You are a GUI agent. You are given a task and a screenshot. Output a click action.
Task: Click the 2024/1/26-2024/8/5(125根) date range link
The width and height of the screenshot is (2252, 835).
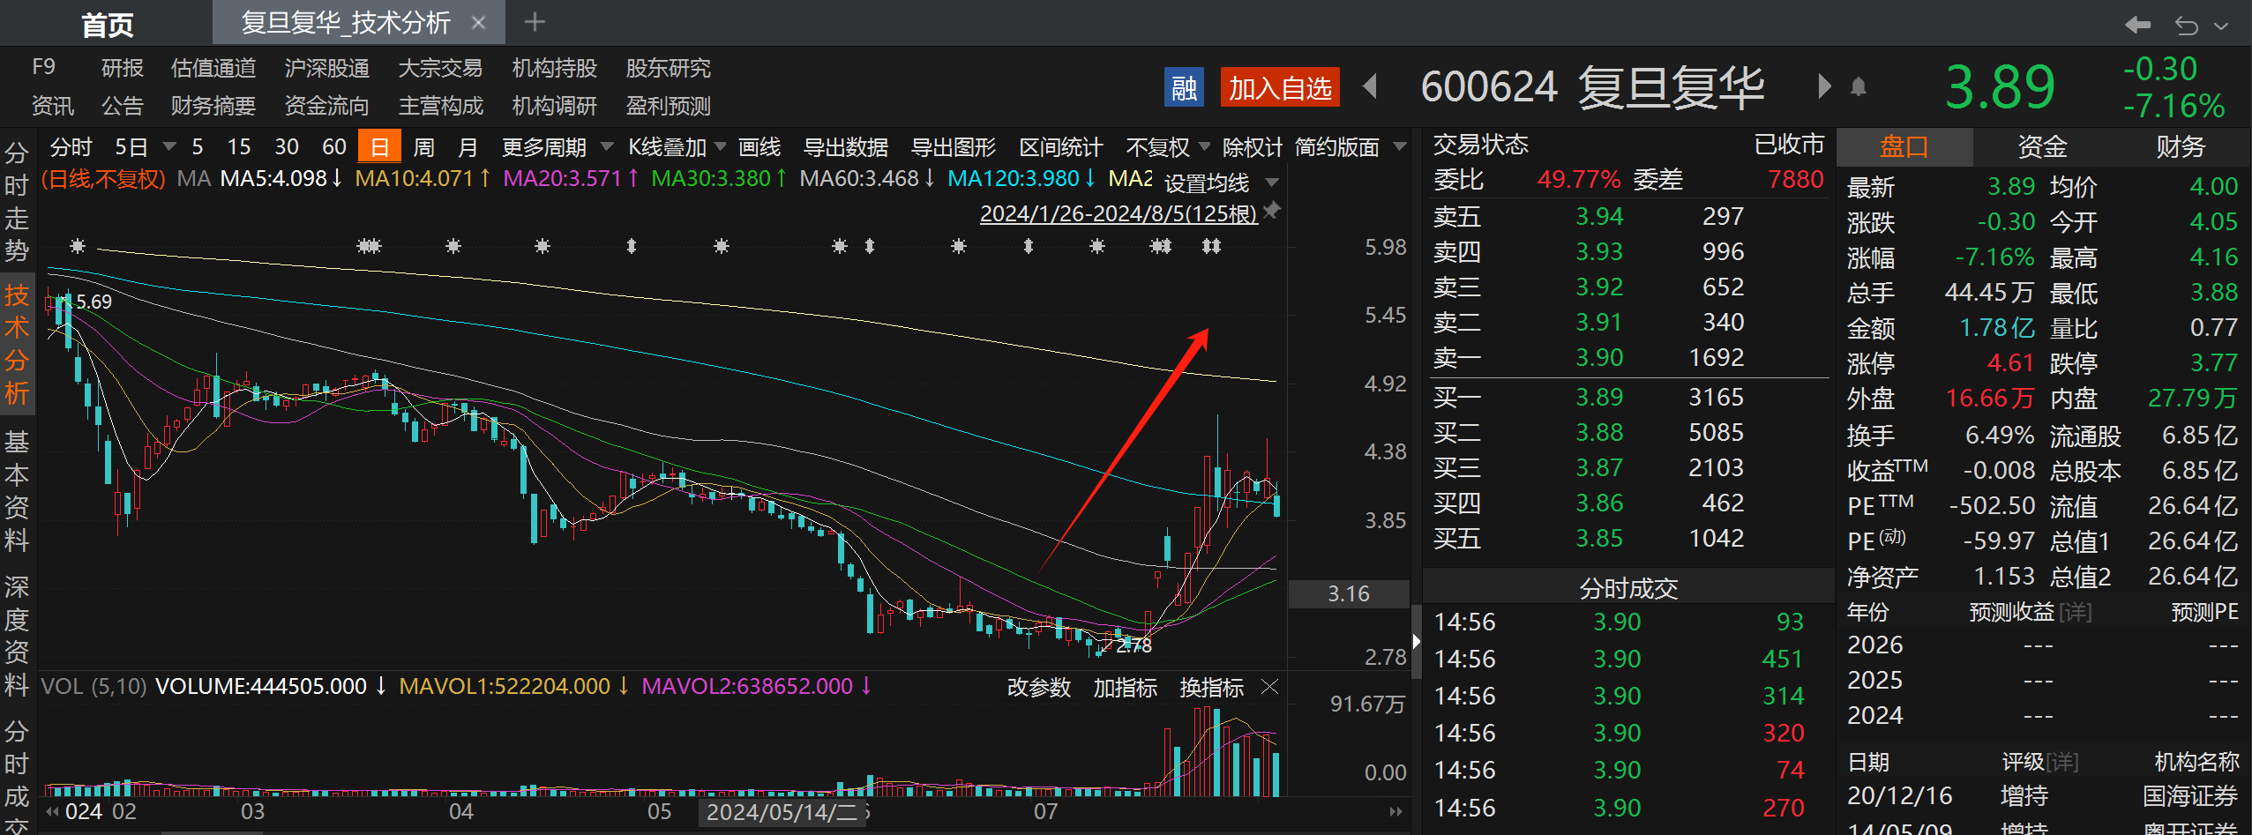(x=1119, y=213)
